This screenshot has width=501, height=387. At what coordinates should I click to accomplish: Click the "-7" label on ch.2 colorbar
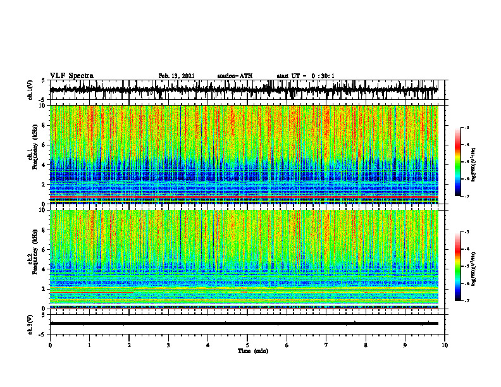tap(467, 300)
